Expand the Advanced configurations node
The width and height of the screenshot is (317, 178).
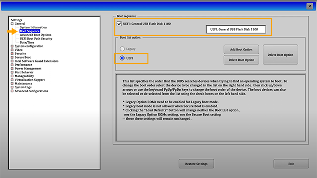click(x=12, y=91)
